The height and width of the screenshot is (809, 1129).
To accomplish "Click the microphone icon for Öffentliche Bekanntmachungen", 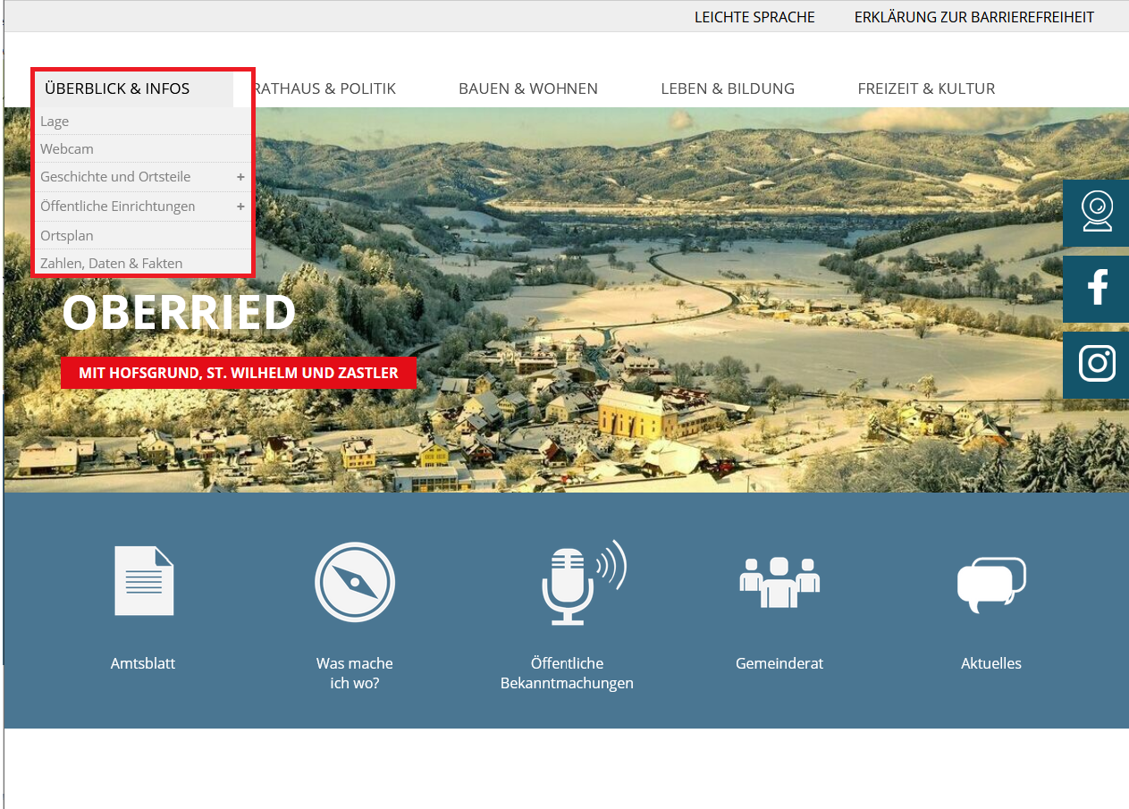I will pyautogui.click(x=581, y=582).
